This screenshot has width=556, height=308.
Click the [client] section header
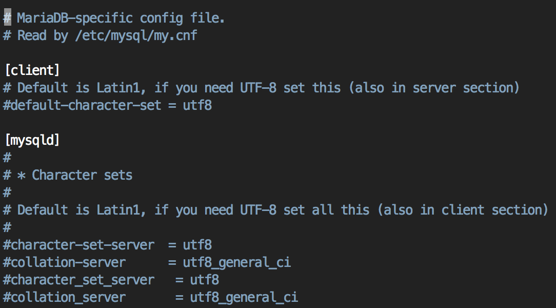(32, 70)
